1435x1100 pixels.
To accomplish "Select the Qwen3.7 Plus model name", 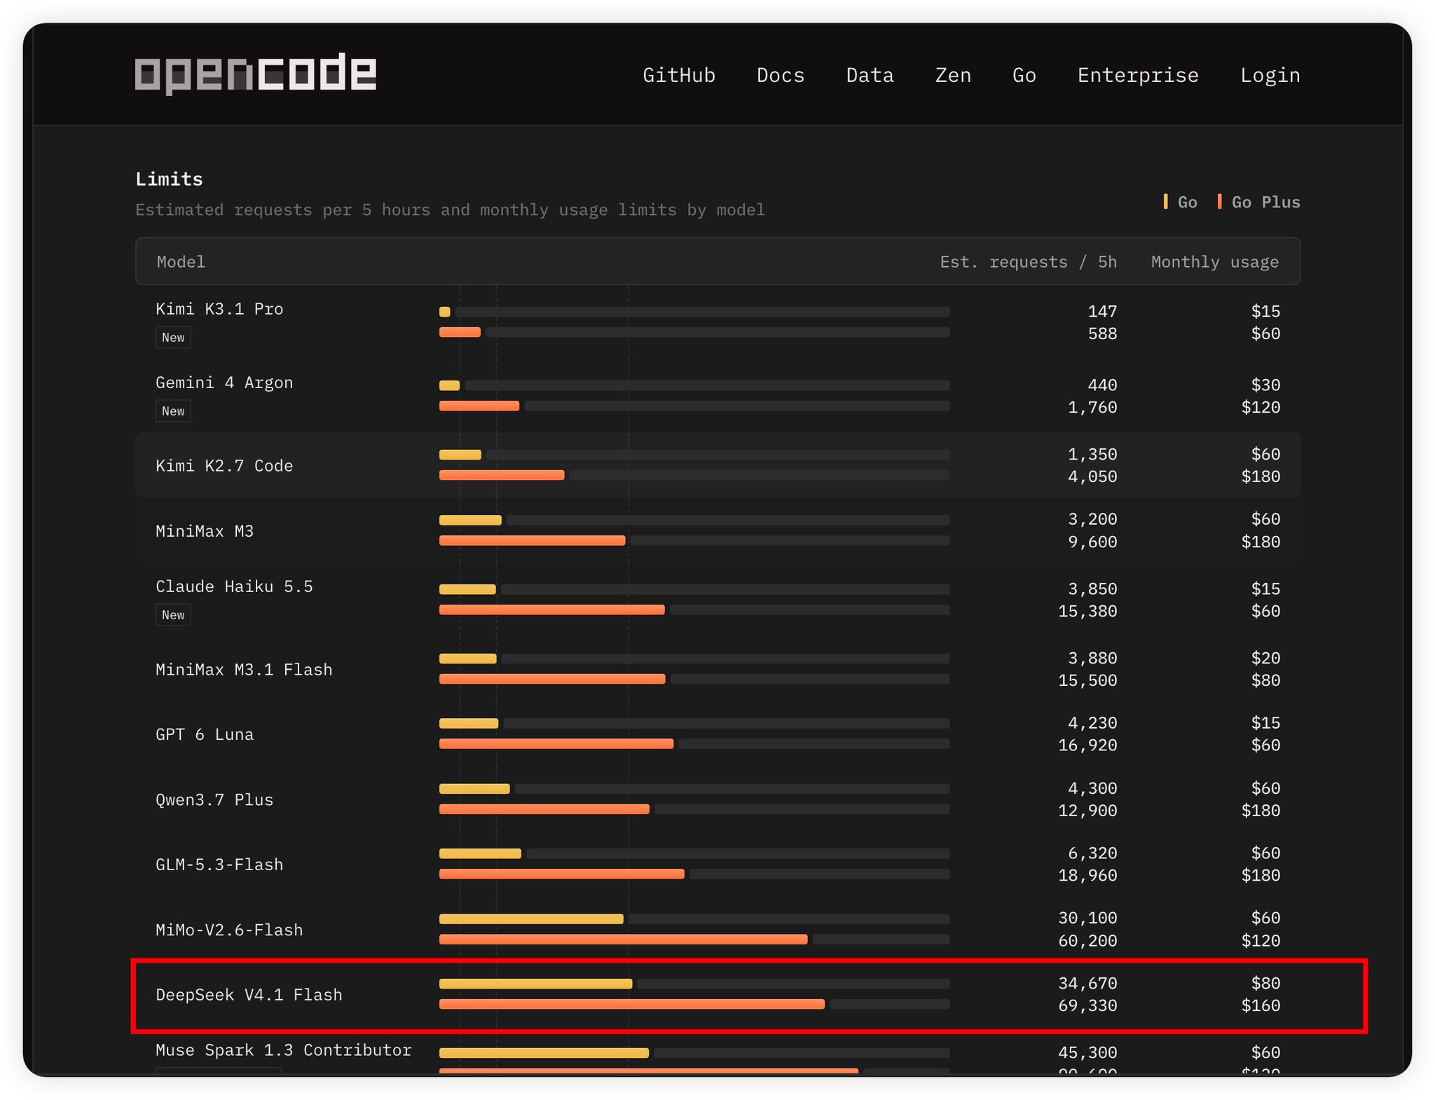I will 214,799.
